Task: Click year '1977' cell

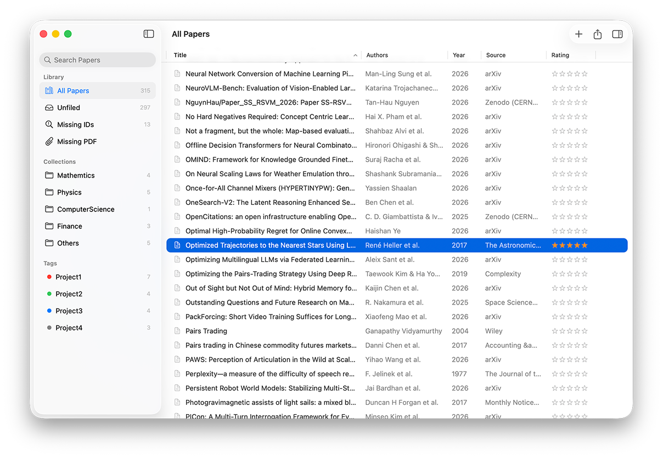Action: point(459,374)
